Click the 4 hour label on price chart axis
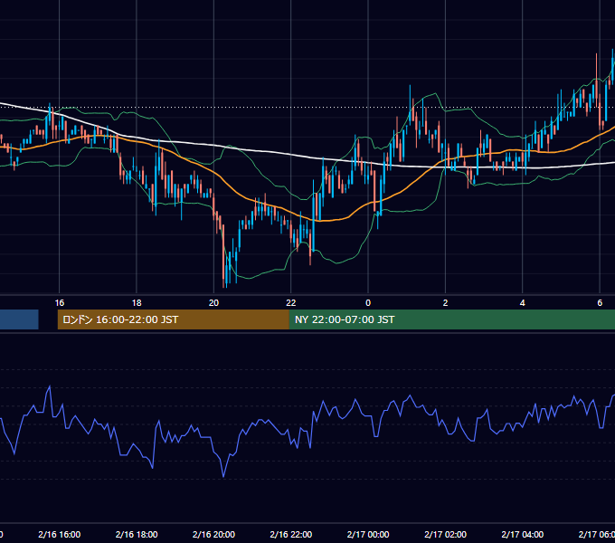The height and width of the screenshot is (543, 615). click(x=523, y=303)
